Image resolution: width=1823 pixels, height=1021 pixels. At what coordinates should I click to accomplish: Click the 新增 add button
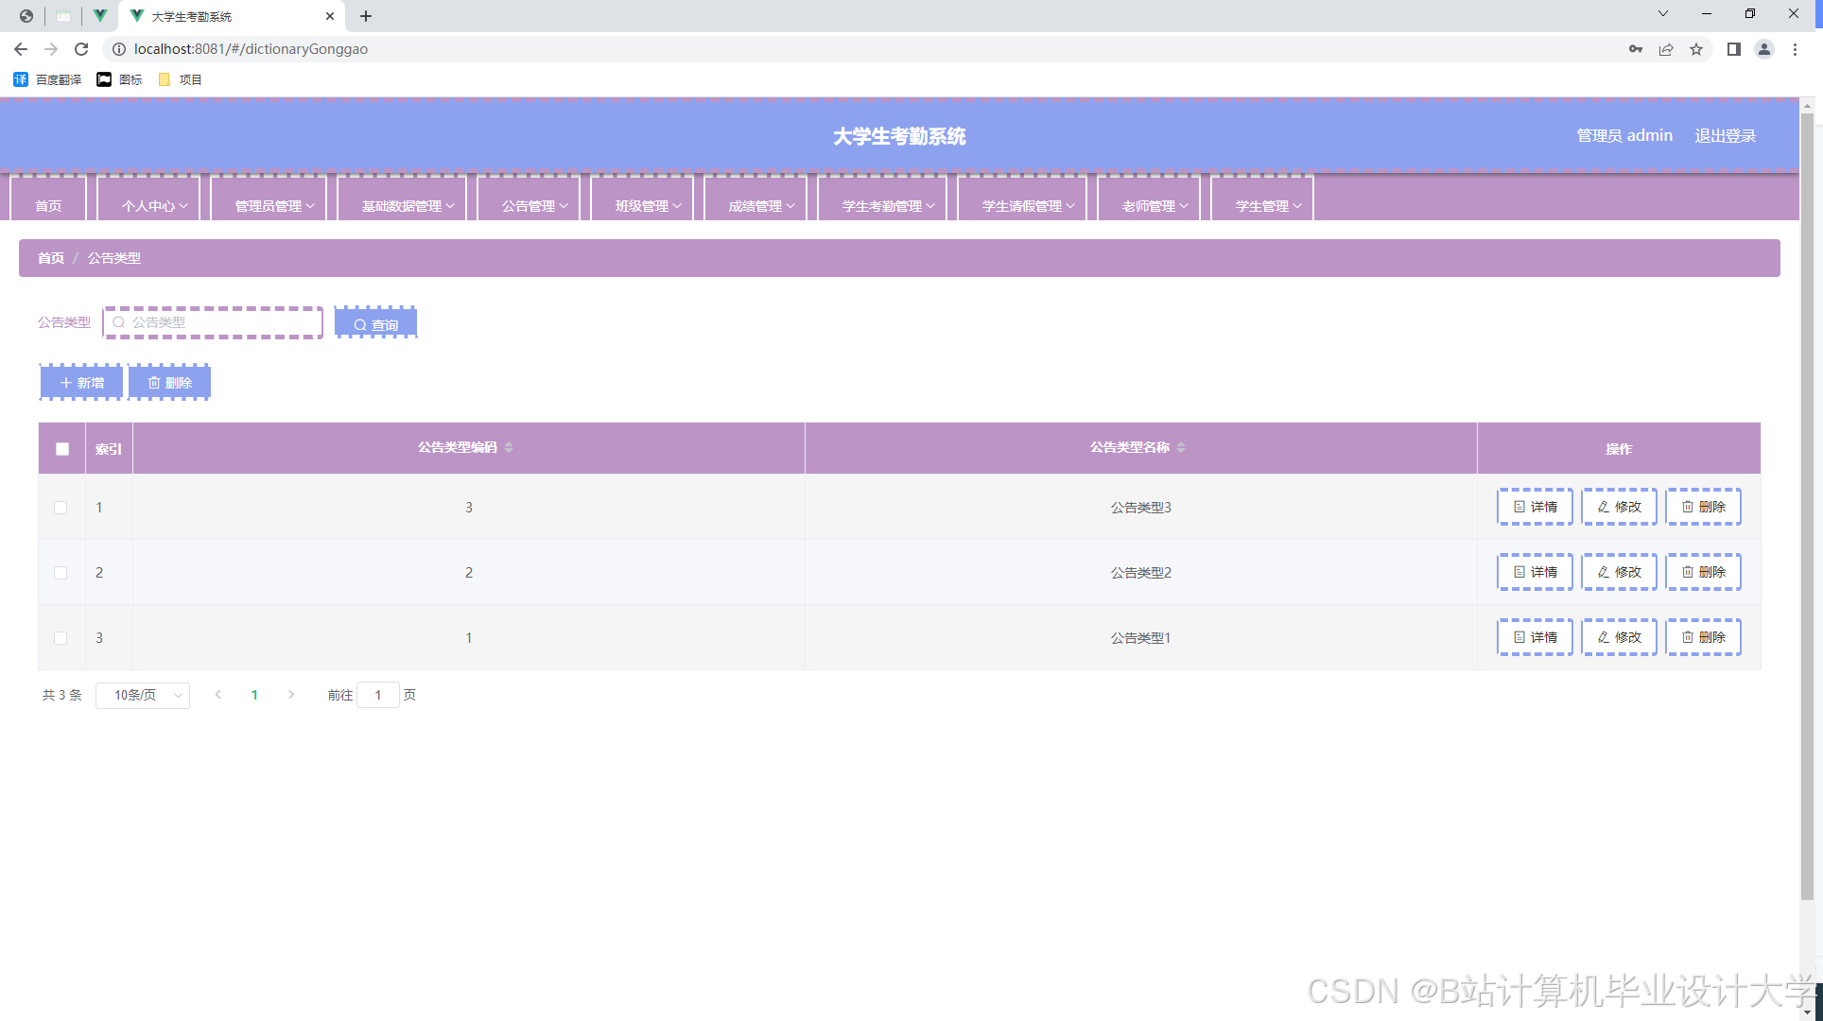tap(82, 383)
